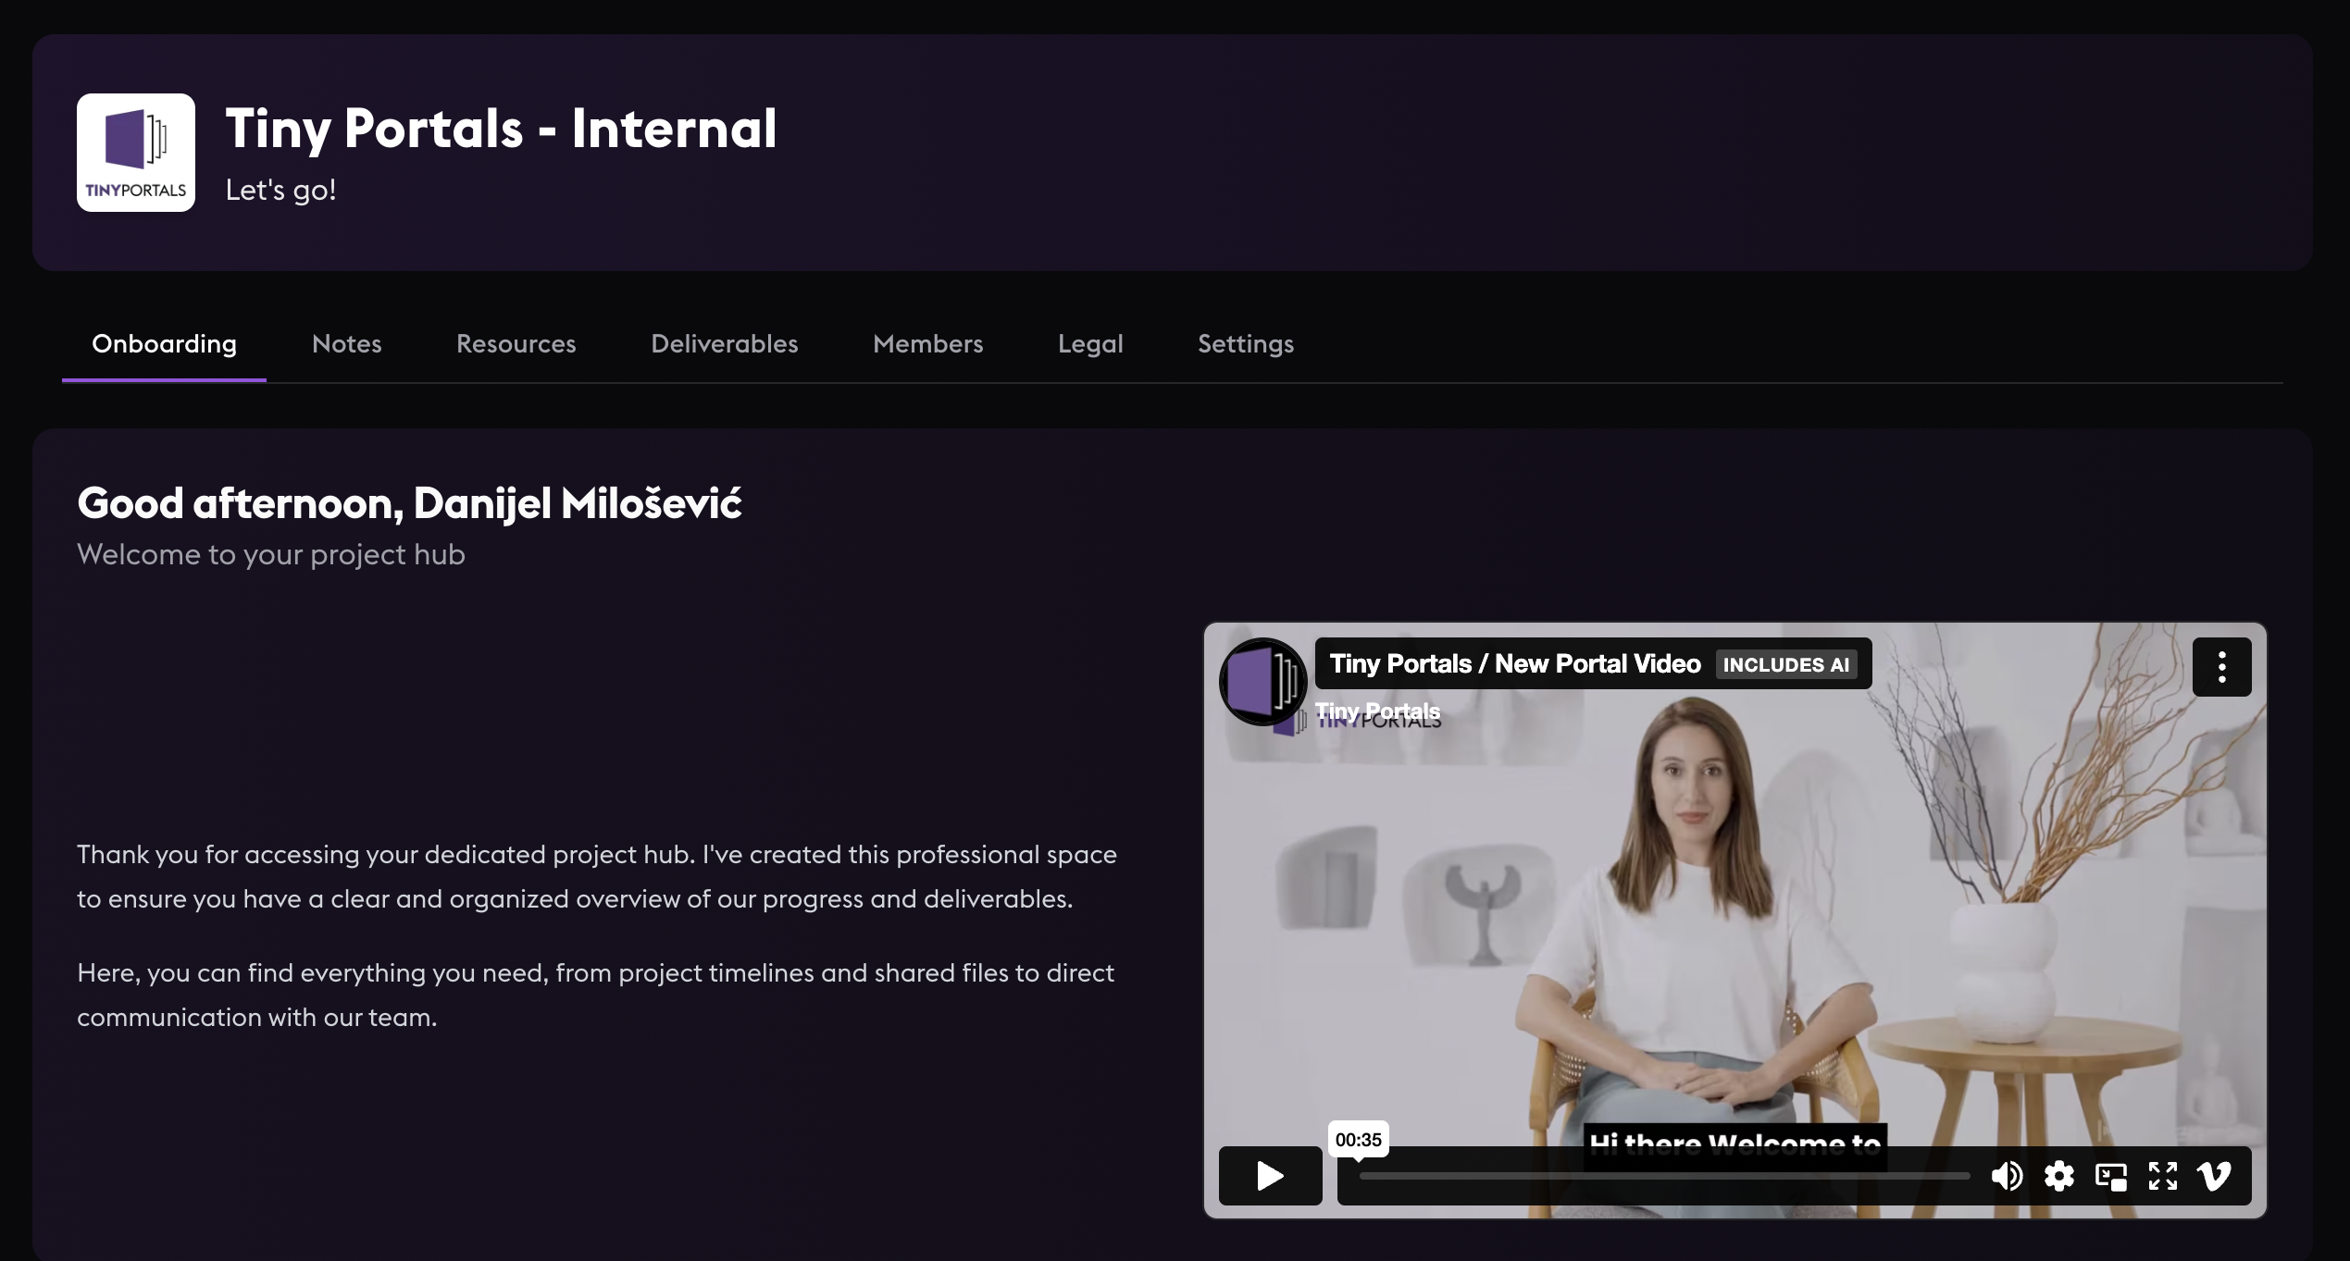This screenshot has width=2350, height=1261.
Task: Click the Tiny Portals logo in header
Action: point(136,153)
